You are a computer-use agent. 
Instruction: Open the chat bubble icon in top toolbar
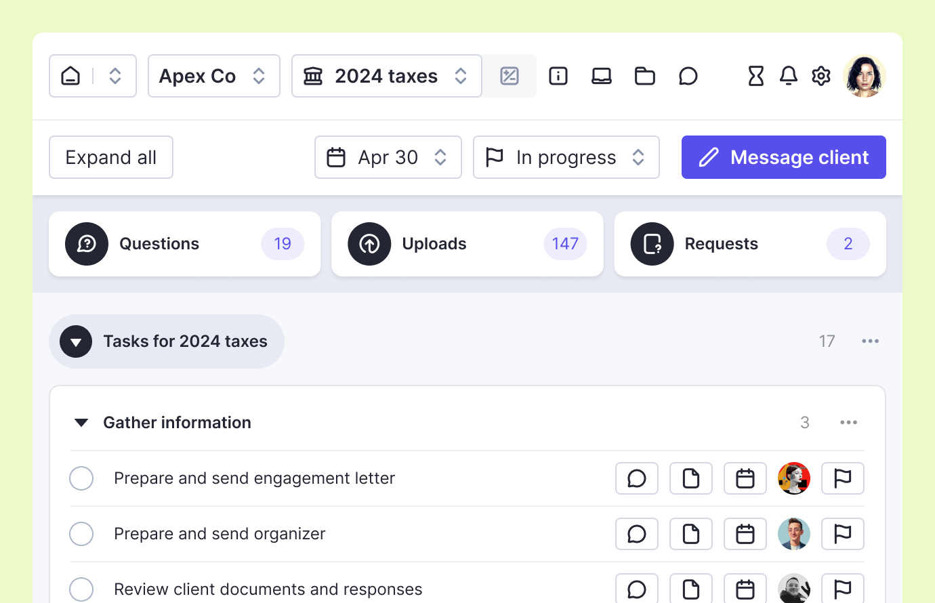click(688, 76)
